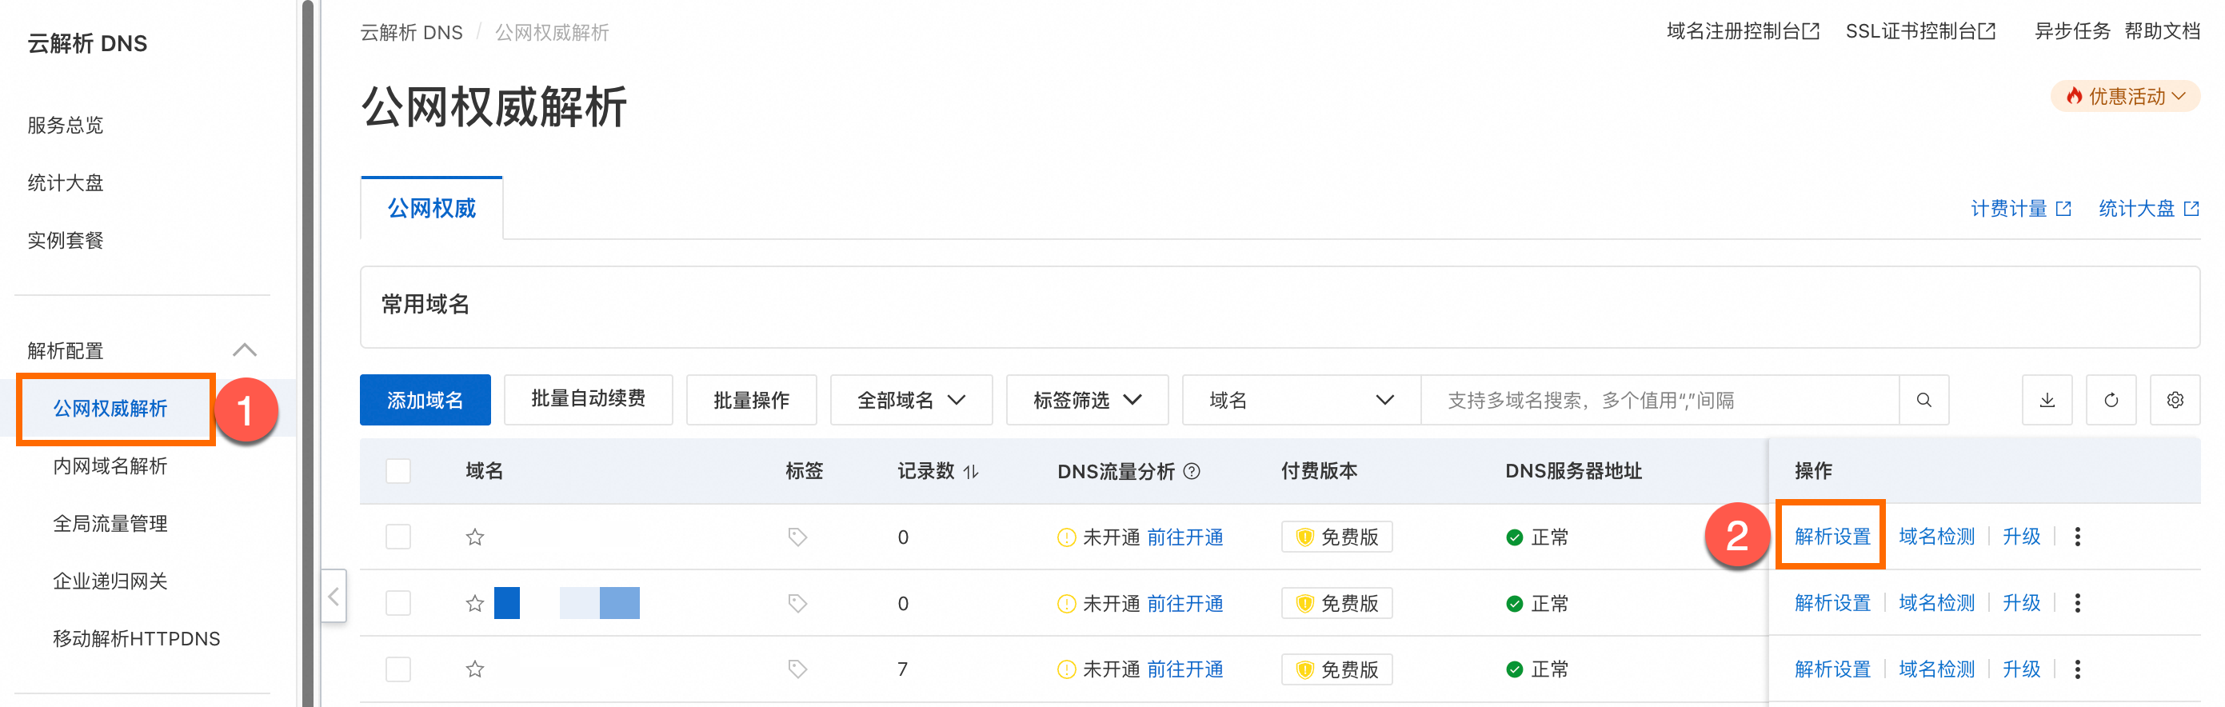2225x707 pixels.
Task: Switch to the 公网权威 tab
Action: tap(431, 208)
